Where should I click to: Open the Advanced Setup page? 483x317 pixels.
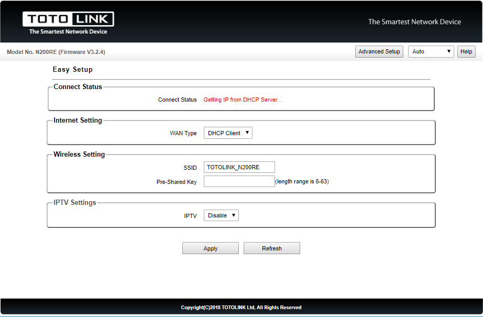(379, 51)
